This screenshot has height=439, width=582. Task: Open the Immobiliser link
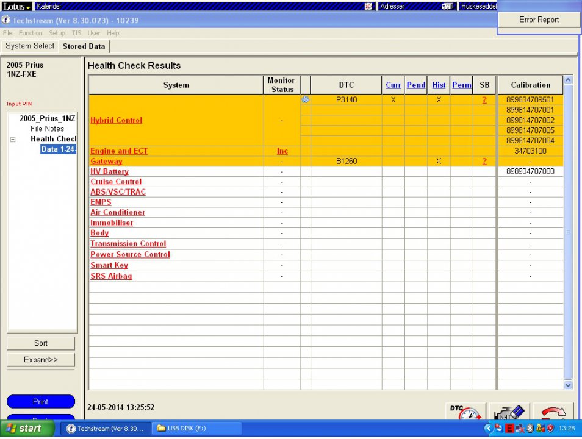[x=112, y=223]
